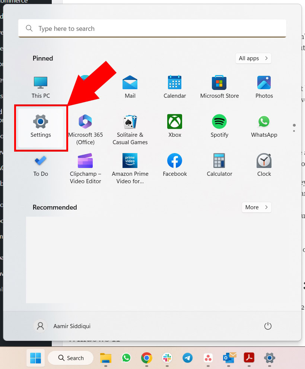The height and width of the screenshot is (369, 305).
Task: Open Microsoft Store
Action: 219,86
